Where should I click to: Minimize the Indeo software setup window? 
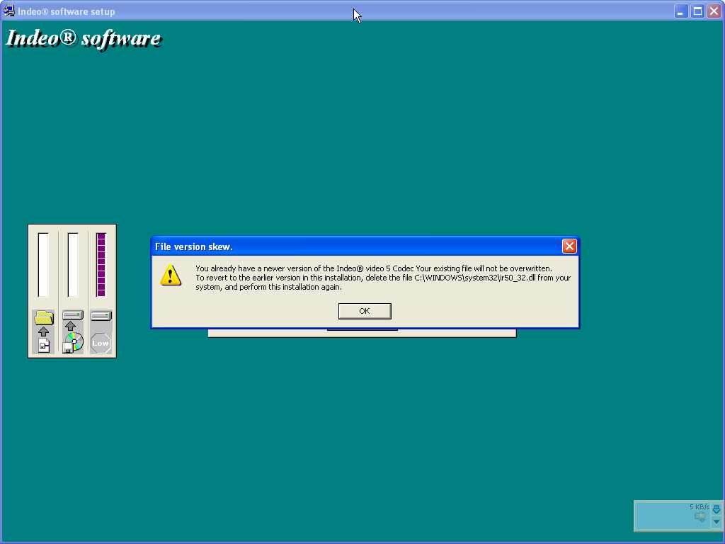[680, 11]
